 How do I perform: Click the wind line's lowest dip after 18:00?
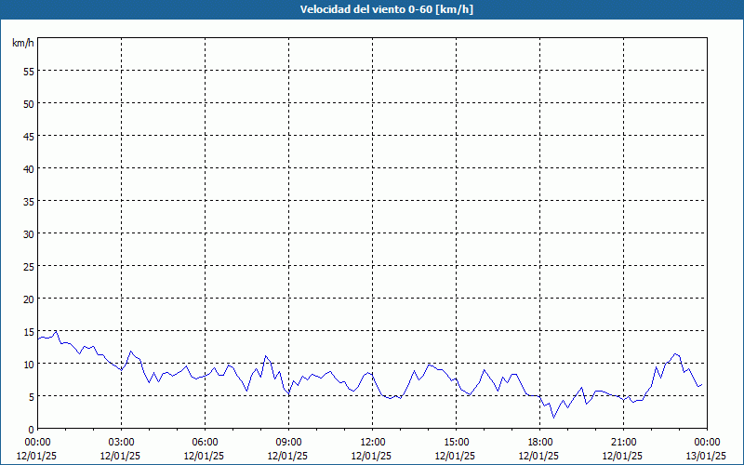tap(553, 418)
